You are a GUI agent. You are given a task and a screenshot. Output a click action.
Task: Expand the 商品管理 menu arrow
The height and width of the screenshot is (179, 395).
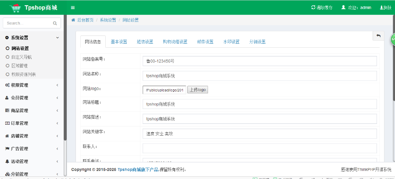coord(57,110)
